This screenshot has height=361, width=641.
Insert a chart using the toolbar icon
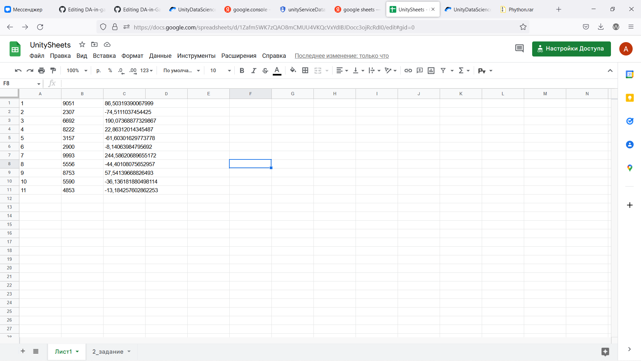coord(431,71)
